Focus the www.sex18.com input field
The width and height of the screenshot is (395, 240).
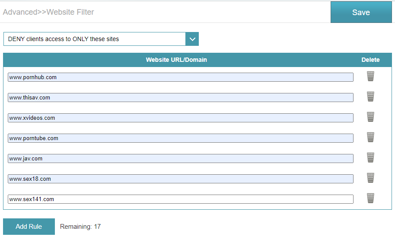(180, 179)
